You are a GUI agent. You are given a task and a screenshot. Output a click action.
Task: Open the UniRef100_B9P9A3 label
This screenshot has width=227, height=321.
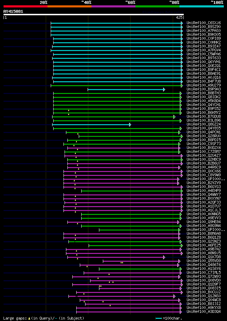click(204, 89)
